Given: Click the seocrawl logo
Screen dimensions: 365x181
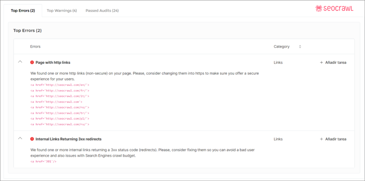Looking at the screenshot, I should point(334,9).
